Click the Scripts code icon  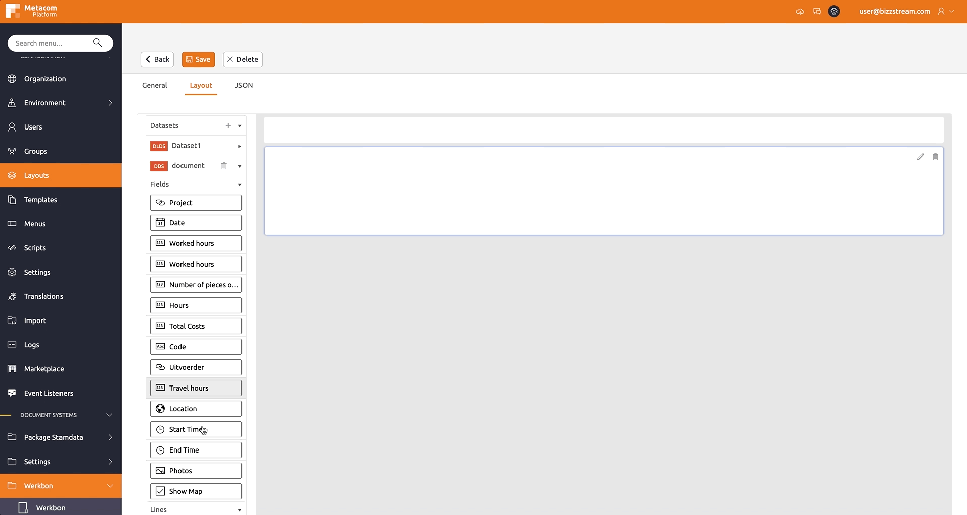12,248
